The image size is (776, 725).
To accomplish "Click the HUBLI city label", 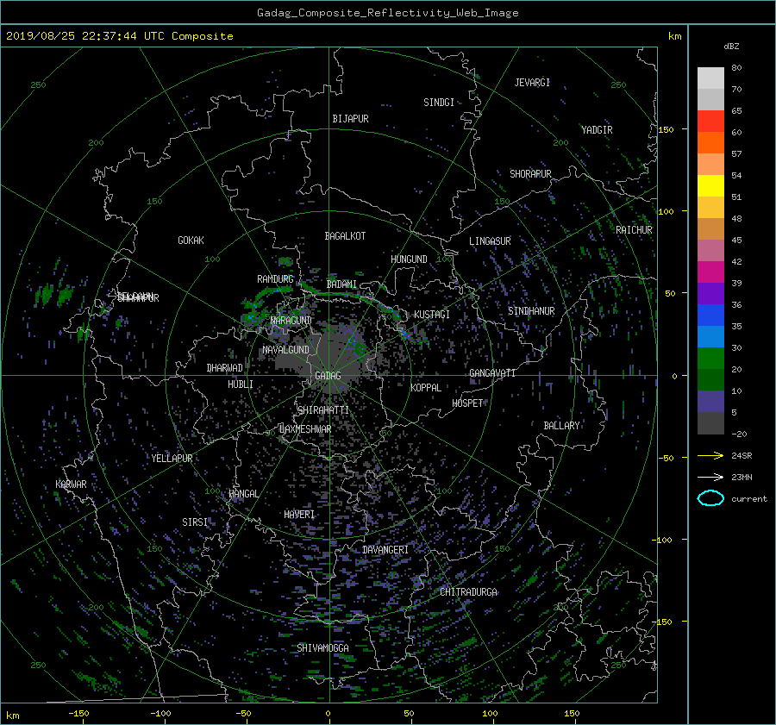I will 240,384.
